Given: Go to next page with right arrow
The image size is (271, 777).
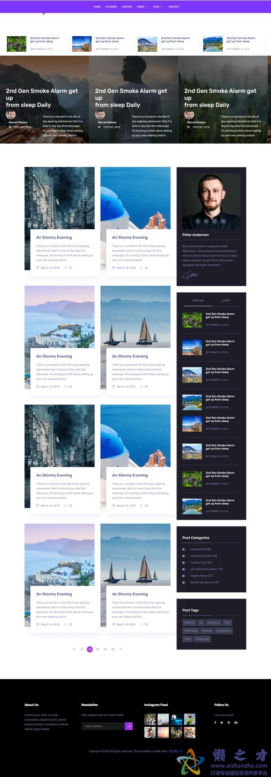Looking at the screenshot, I should coord(121,649).
